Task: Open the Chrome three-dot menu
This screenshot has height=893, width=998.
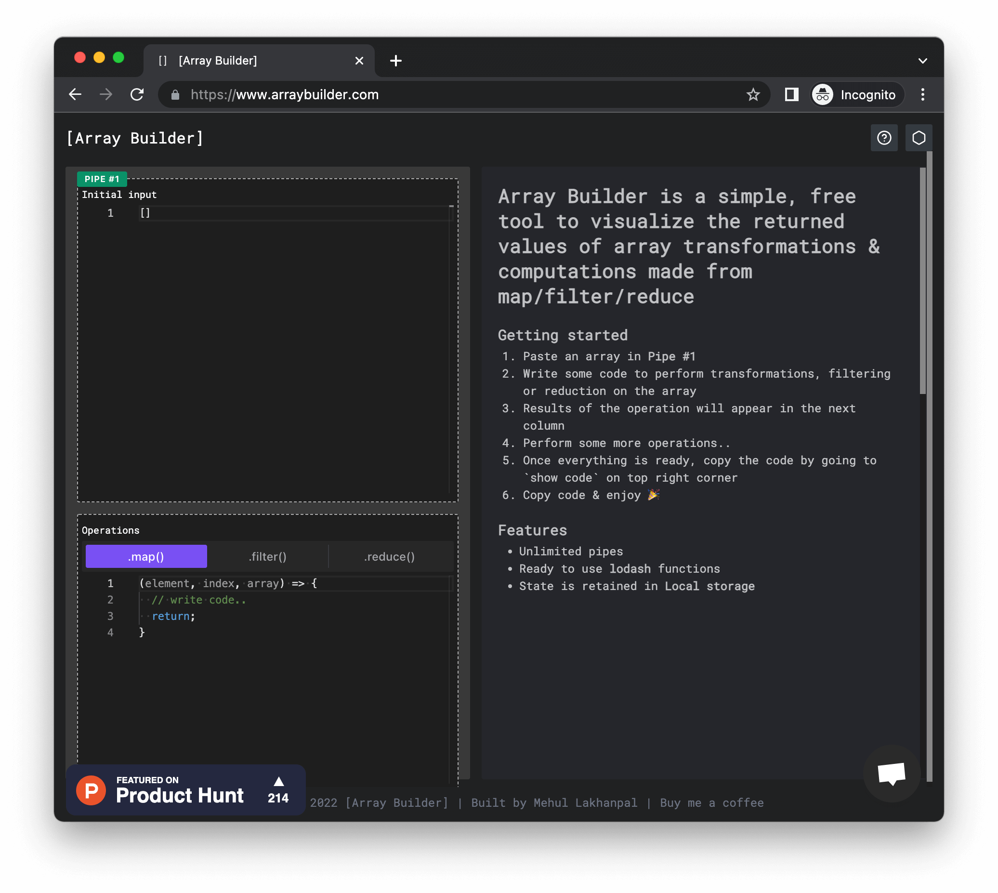Action: coord(922,94)
